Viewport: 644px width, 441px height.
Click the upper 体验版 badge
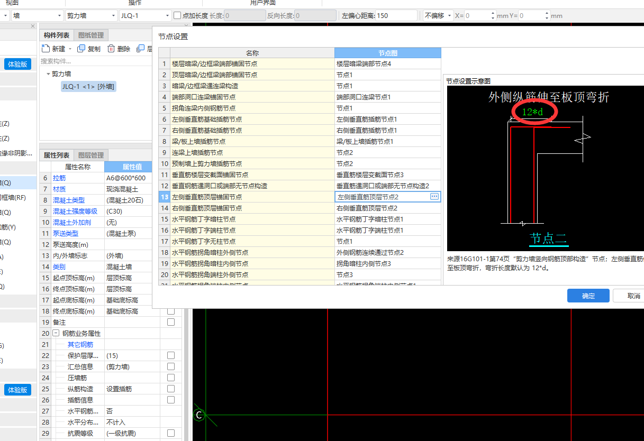point(17,64)
